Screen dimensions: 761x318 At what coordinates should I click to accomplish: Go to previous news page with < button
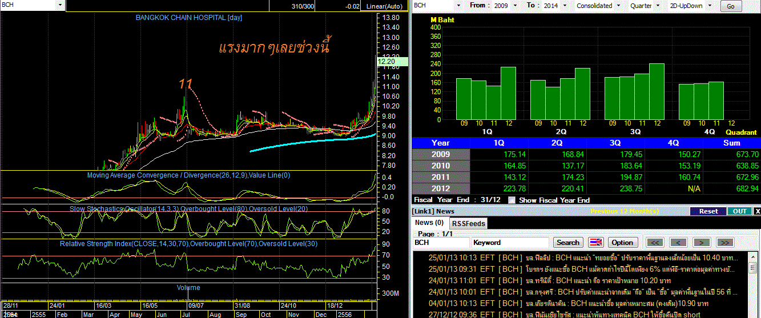coord(678,242)
